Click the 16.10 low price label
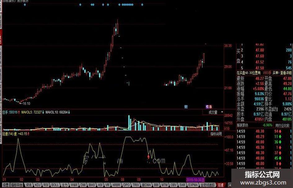Screen dimensions: 293x188 coord(26,103)
